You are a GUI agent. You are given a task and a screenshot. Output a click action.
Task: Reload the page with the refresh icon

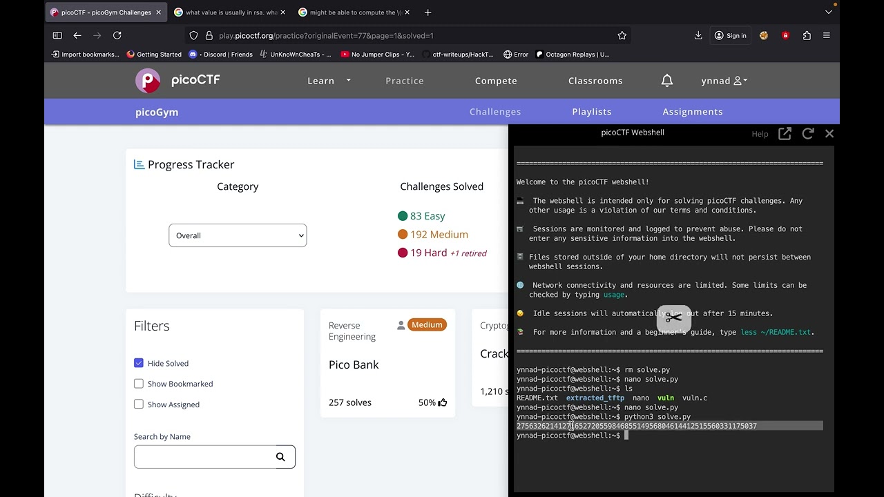coord(117,35)
